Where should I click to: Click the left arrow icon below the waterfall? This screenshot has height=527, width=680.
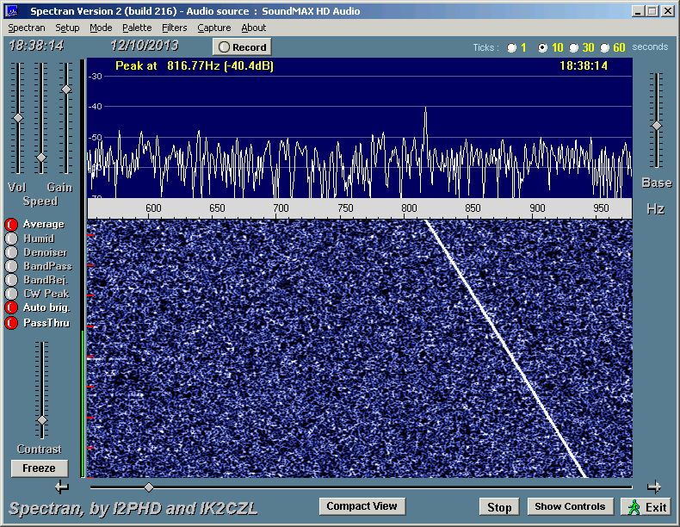tap(61, 487)
